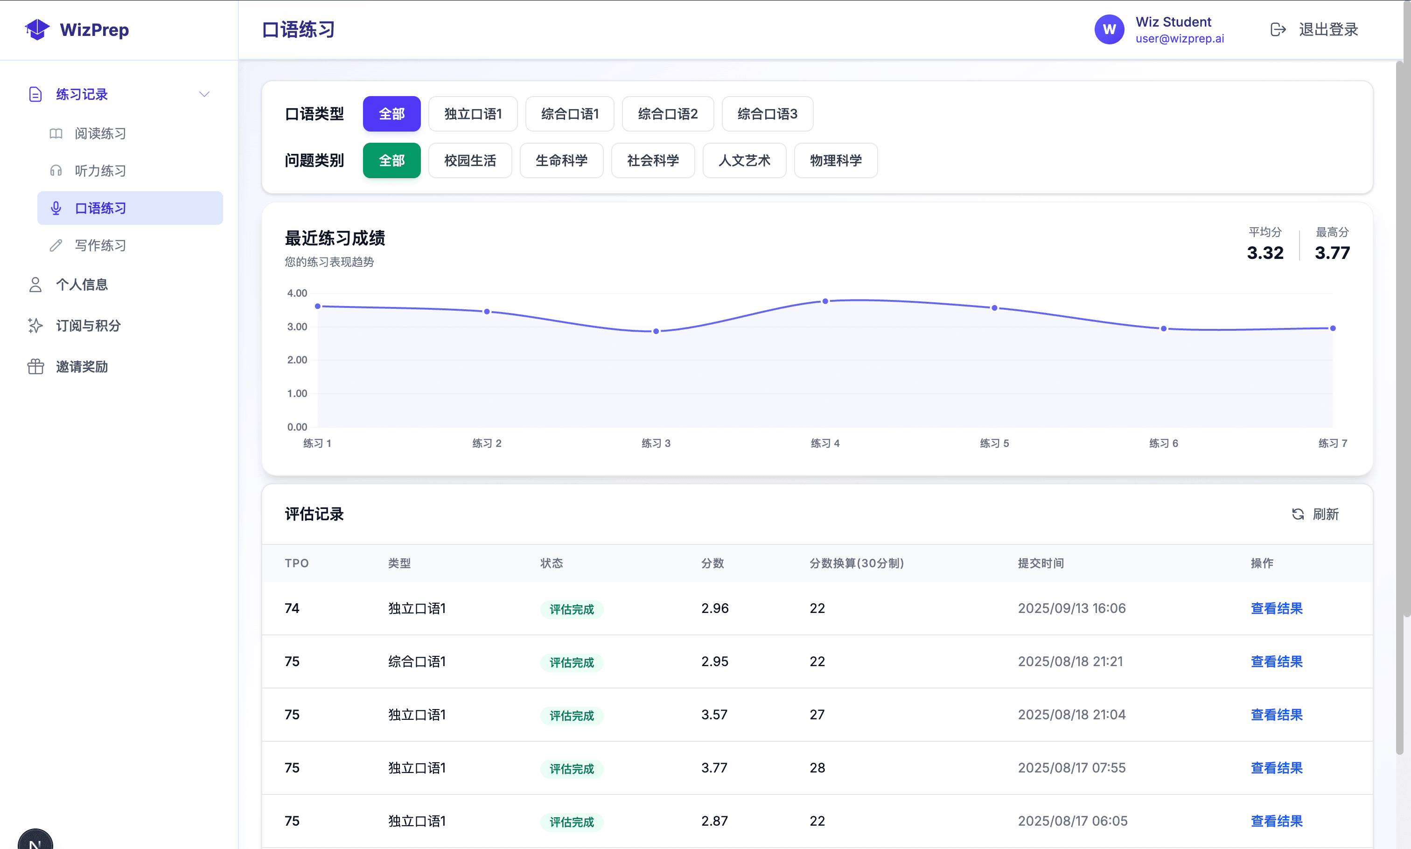Click the 刷新 refresh icon in 评估记录
1411x849 pixels.
pos(1298,515)
